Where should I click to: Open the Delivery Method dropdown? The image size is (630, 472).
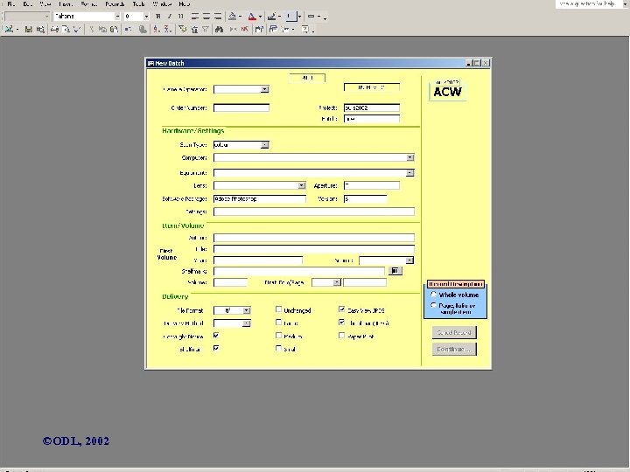click(247, 323)
